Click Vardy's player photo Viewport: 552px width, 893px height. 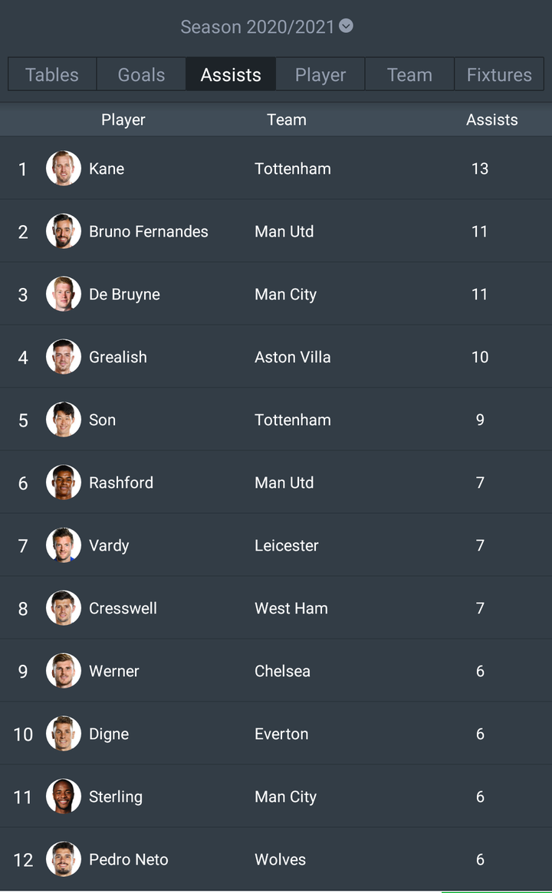point(64,545)
